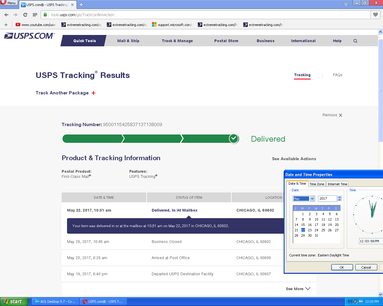The width and height of the screenshot is (383, 306).
Task: Click the red plus beside Track Another Package
Action: point(94,93)
